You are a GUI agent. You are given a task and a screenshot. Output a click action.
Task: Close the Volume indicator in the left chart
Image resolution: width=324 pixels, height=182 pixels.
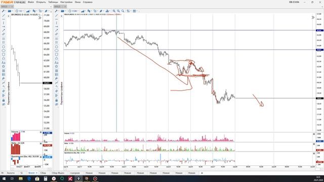tap(40, 132)
